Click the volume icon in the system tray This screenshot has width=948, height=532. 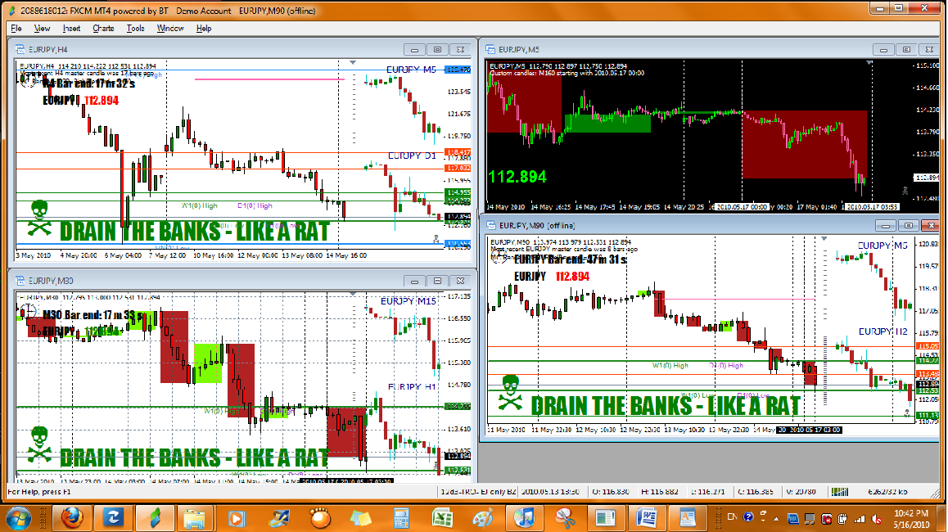click(876, 519)
